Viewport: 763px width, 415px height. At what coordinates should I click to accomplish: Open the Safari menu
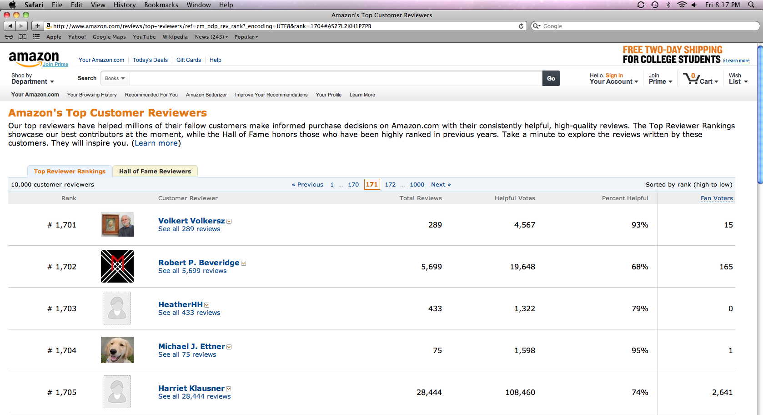click(34, 5)
